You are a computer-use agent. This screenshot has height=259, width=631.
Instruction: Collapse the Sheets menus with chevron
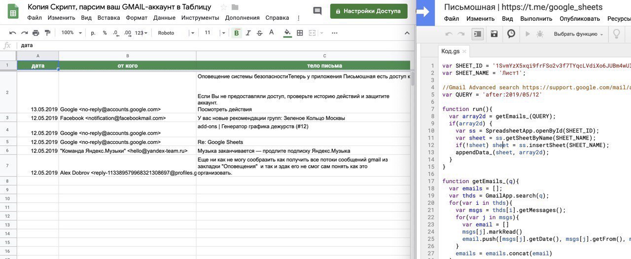point(407,33)
